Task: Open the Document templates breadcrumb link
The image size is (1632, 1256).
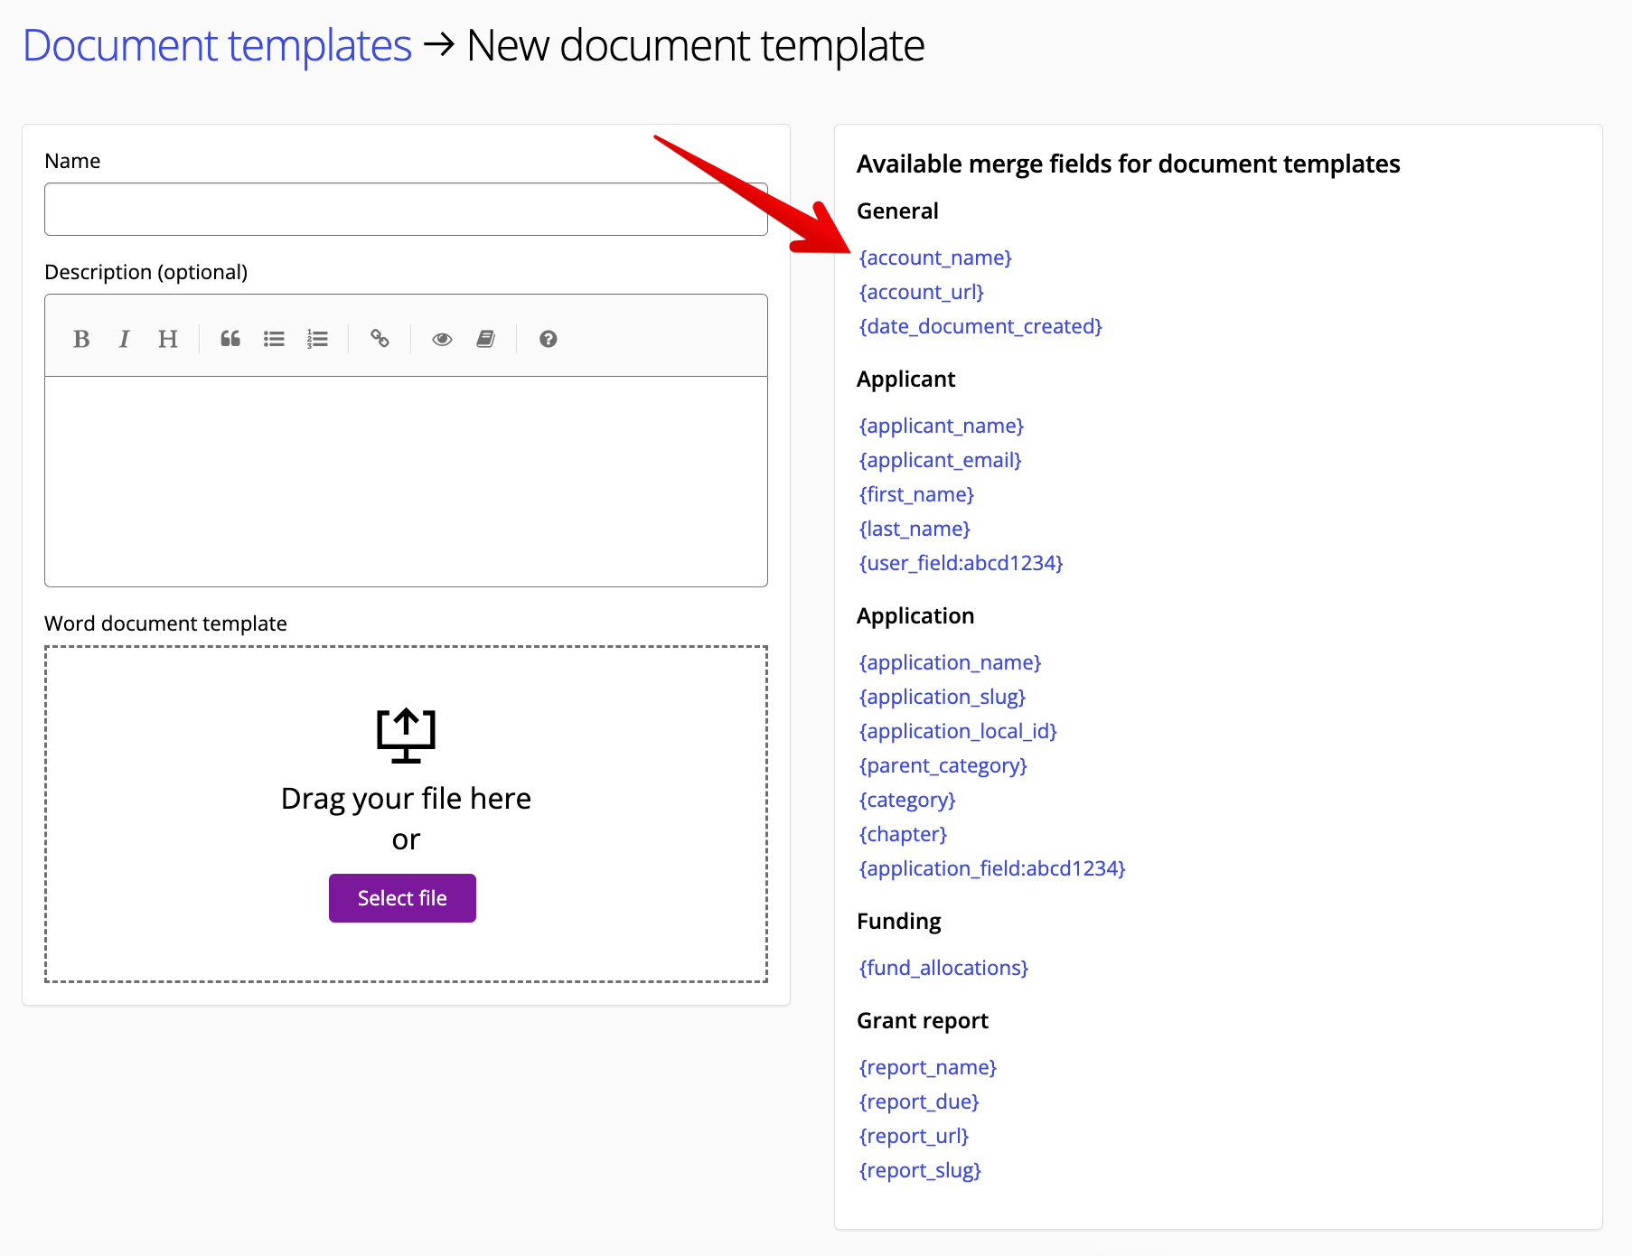Action: (x=217, y=44)
